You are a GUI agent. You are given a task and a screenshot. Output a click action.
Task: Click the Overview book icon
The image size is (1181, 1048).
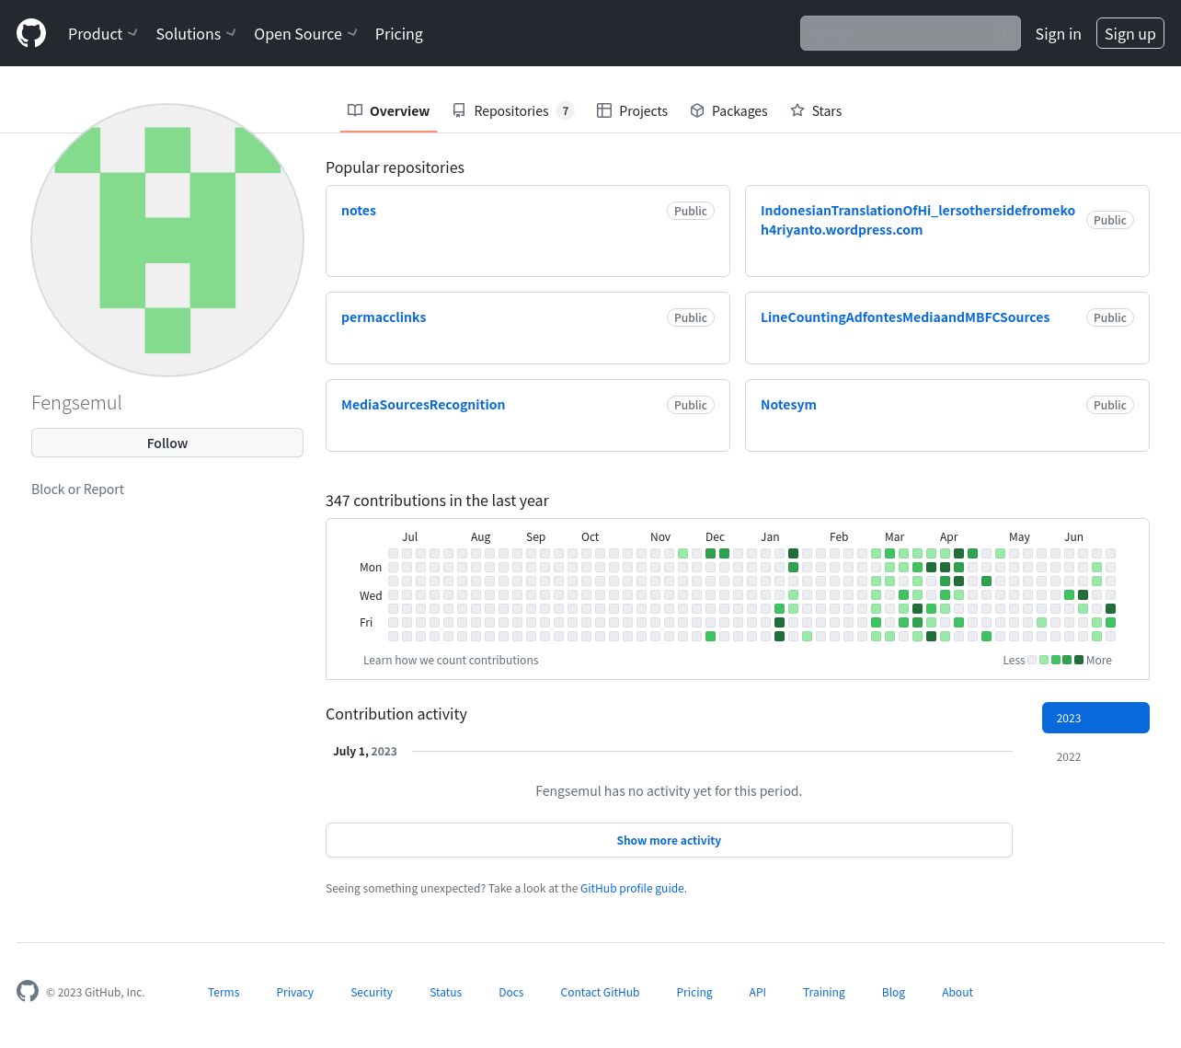click(355, 110)
